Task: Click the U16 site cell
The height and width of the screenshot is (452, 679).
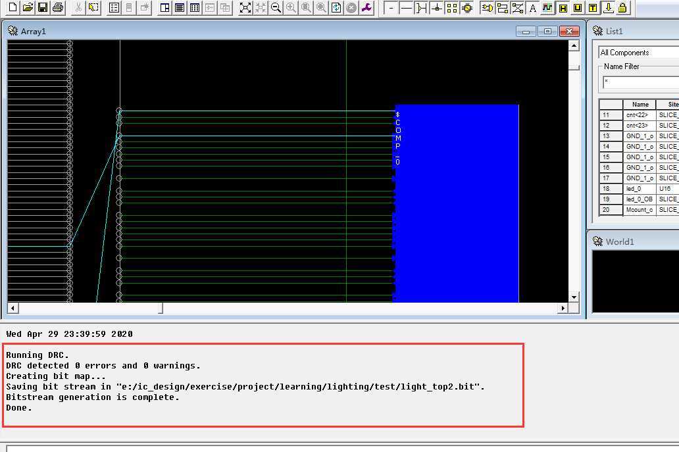Action: pos(668,189)
